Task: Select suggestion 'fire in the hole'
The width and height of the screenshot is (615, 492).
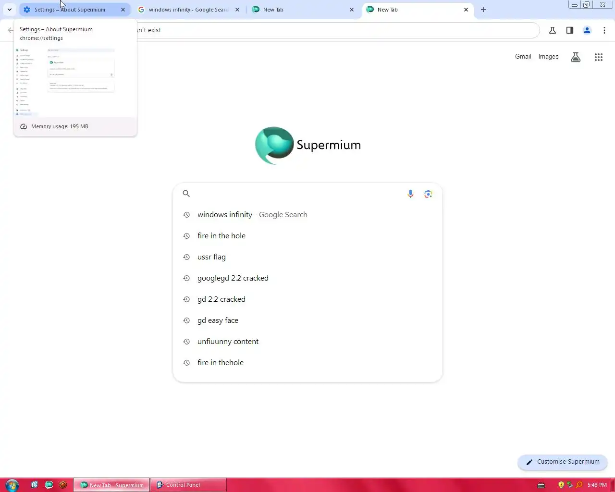Action: (307, 236)
